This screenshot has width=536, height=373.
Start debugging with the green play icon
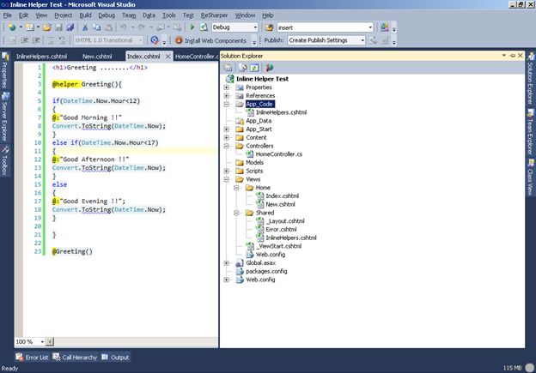(x=192, y=27)
